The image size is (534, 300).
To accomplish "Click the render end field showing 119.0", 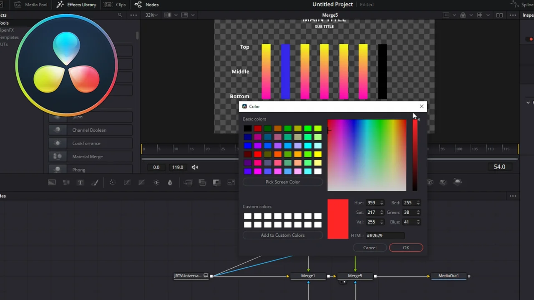I will pyautogui.click(x=178, y=167).
